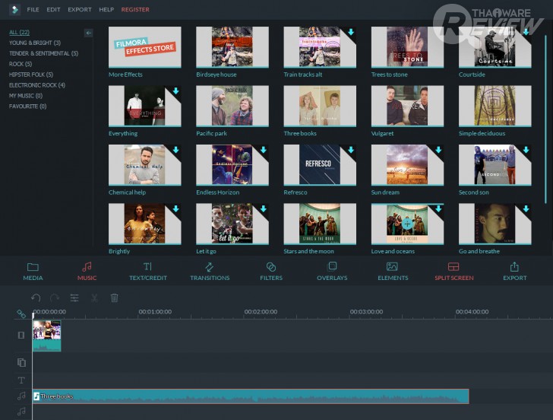Click the timeline link/snap icon
This screenshot has width=553, height=420.
point(21,313)
